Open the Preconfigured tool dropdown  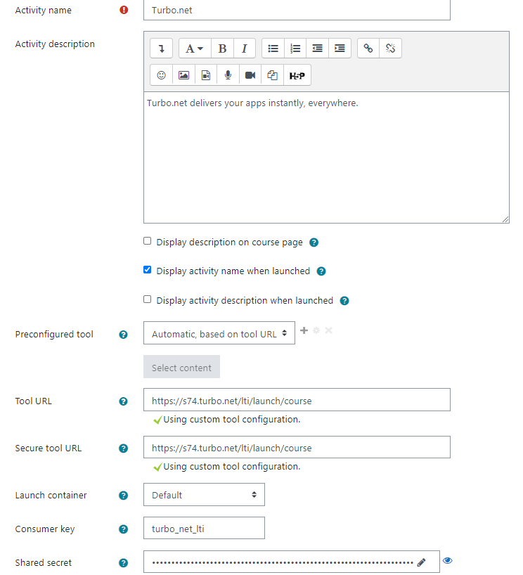click(x=219, y=332)
